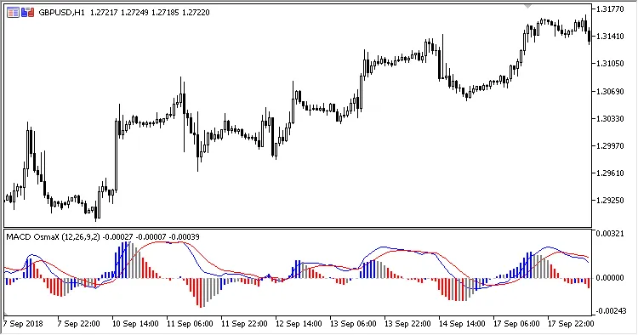Click the 1.29970 price axis label
This screenshot has height=335, width=638.
click(610, 146)
